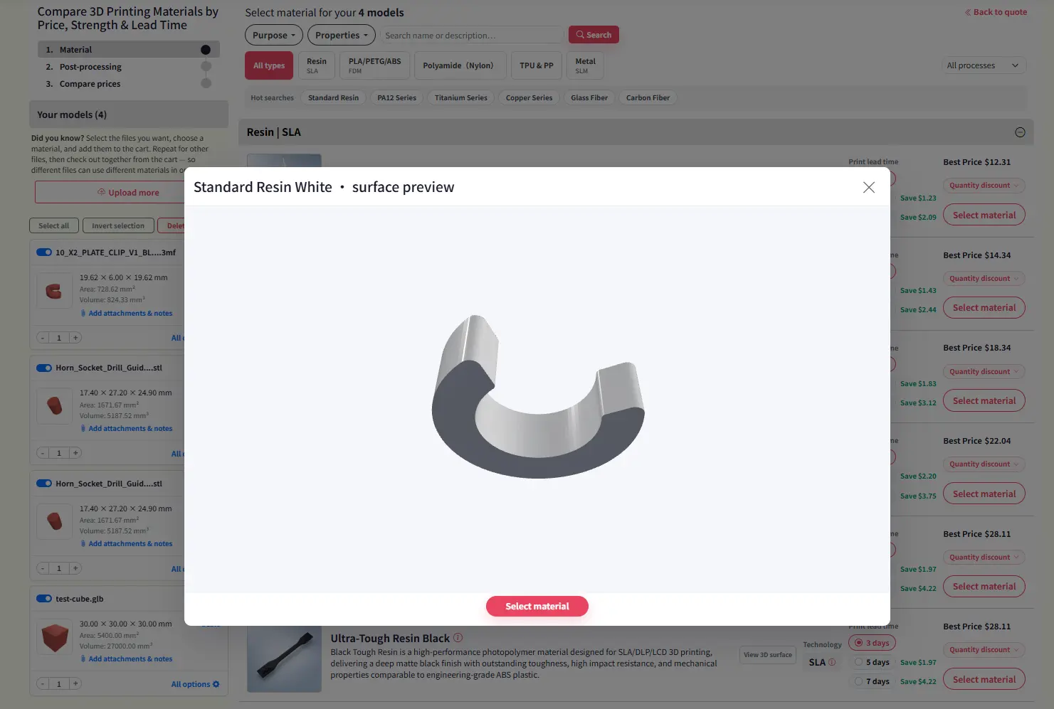
Task: Open the test-cube model thumbnail
Action: 54,637
